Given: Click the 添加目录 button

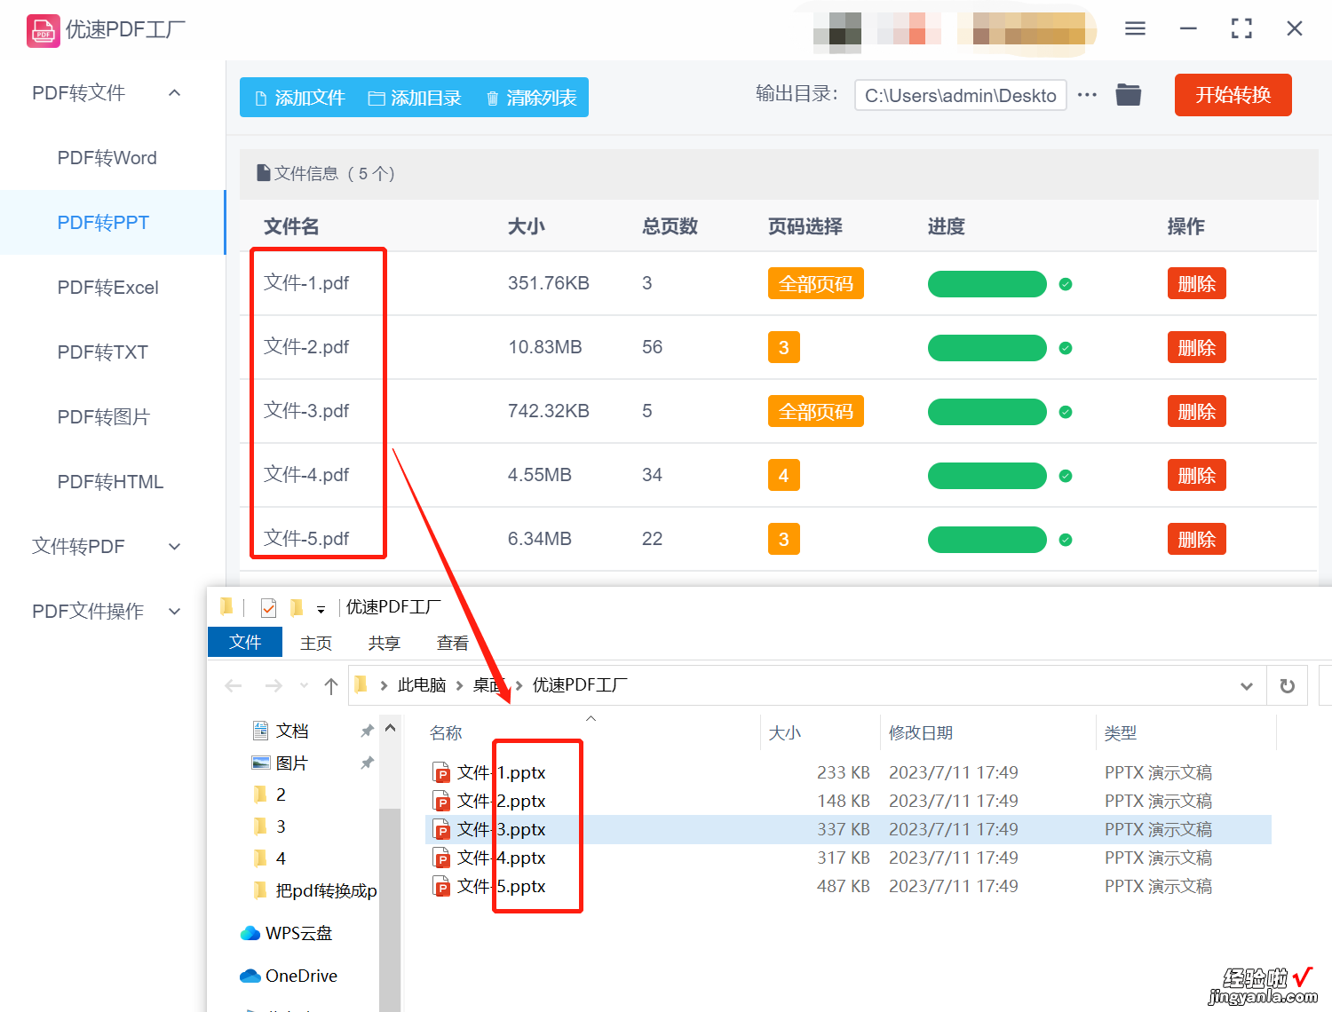Looking at the screenshot, I should [415, 98].
